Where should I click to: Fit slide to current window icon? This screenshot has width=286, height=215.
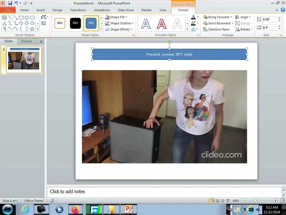282,201
